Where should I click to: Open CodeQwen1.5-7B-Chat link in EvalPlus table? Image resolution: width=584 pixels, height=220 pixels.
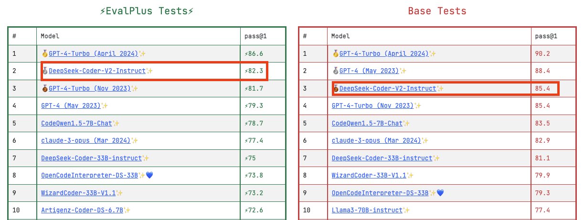tap(76, 123)
